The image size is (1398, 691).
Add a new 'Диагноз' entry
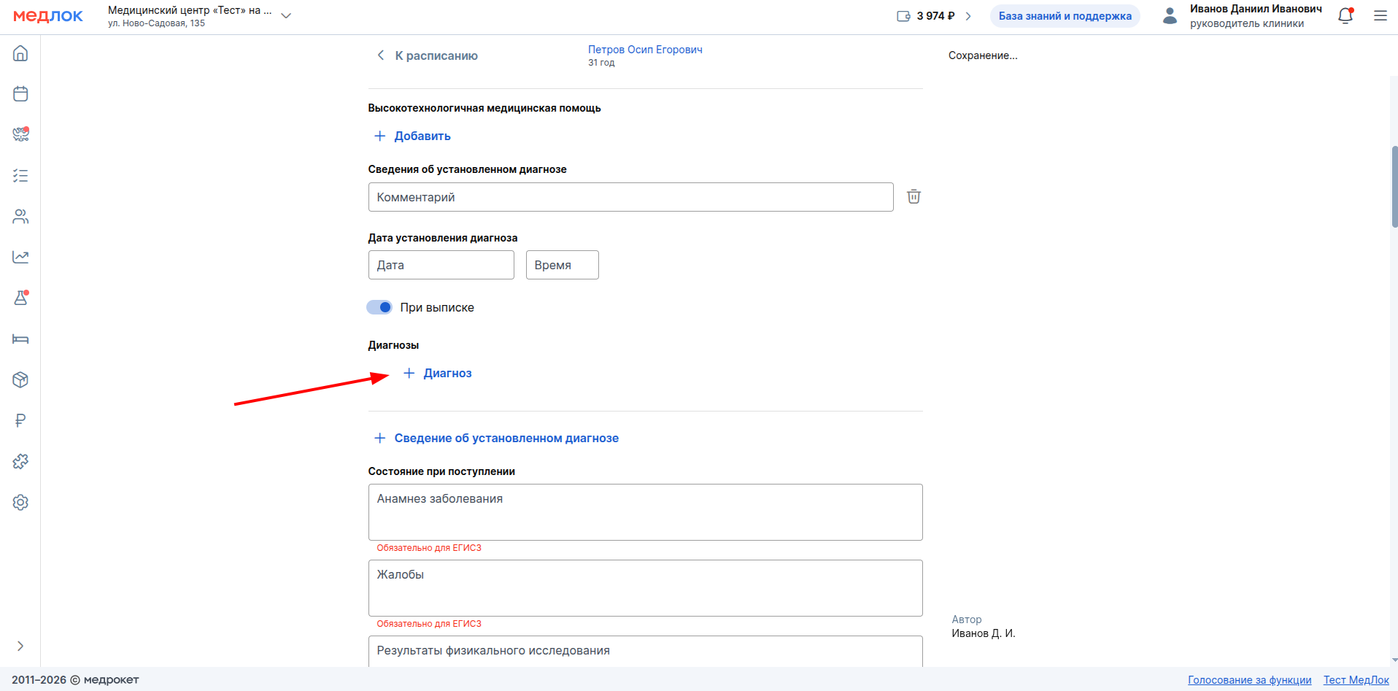(438, 373)
